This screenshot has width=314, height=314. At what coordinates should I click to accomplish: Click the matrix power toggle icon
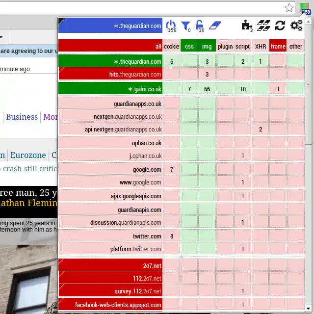tap(171, 26)
